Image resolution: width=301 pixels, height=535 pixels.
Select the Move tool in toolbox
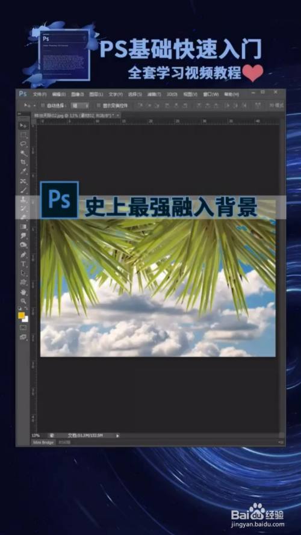tap(23, 126)
